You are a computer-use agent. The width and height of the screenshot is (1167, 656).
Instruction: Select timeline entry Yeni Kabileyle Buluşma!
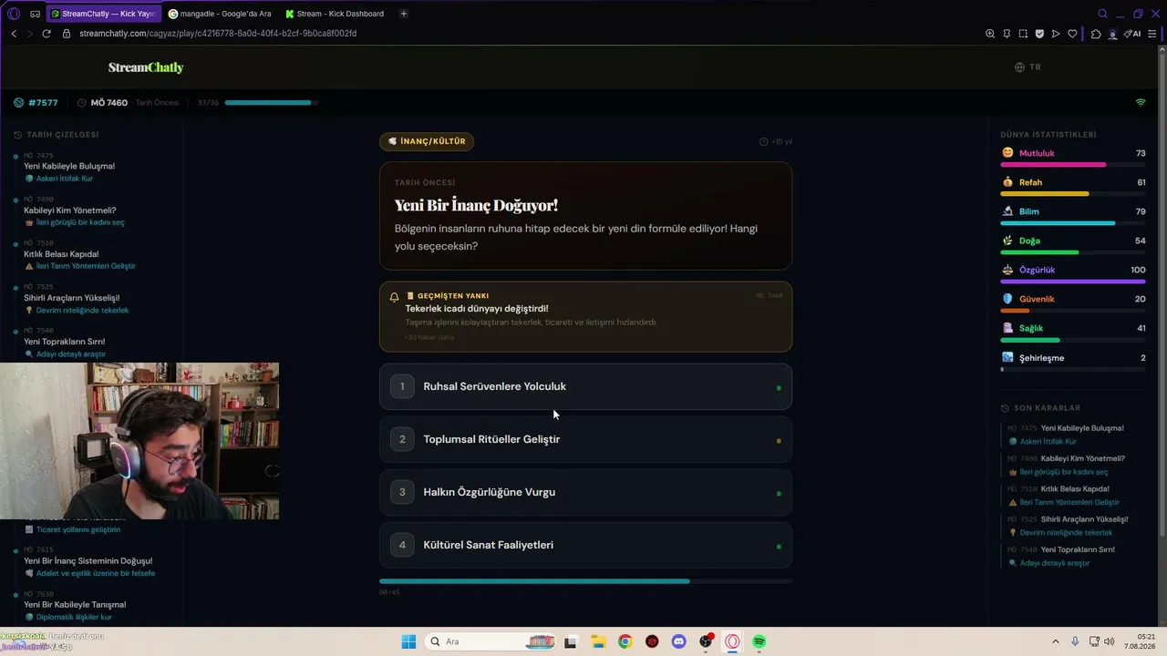[69, 166]
